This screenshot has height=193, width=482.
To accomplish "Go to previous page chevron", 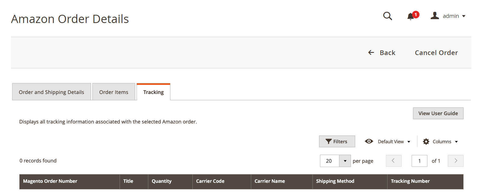I will (394, 161).
